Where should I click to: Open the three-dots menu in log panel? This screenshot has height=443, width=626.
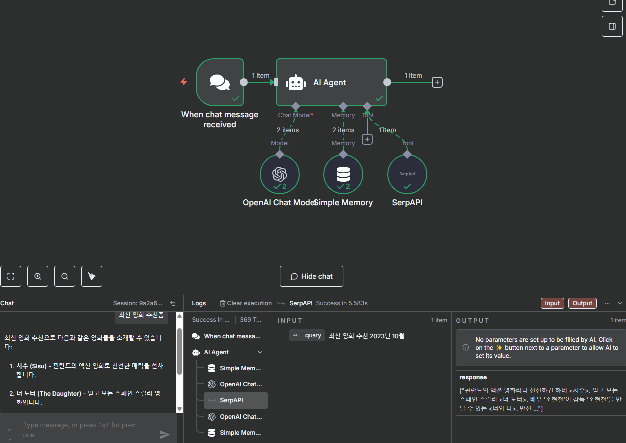(x=607, y=303)
